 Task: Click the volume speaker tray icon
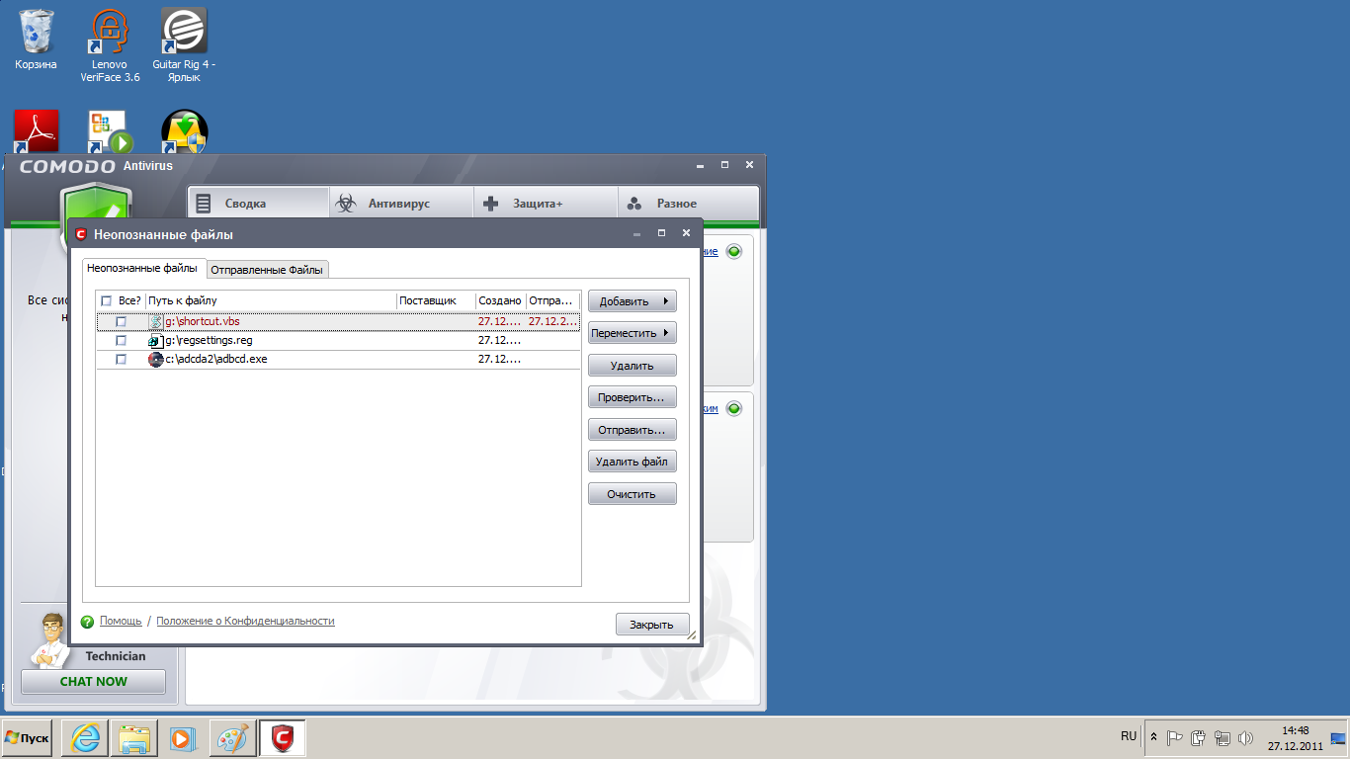1245,737
